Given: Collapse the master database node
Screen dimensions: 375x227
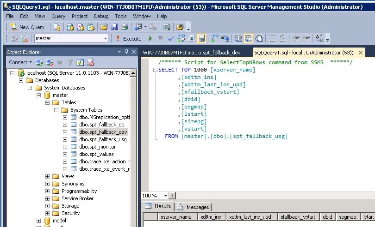Looking at the screenshot, I should [x=39, y=95].
